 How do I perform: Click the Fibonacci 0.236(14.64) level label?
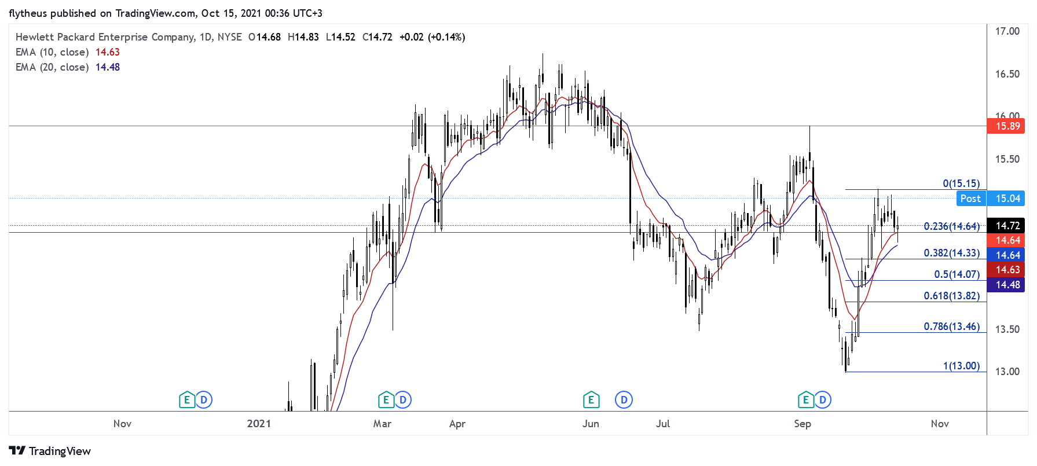coord(952,226)
